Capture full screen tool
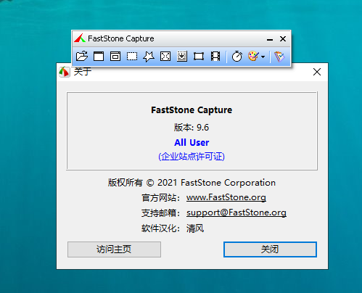This screenshot has width=362, height=293. [x=165, y=57]
